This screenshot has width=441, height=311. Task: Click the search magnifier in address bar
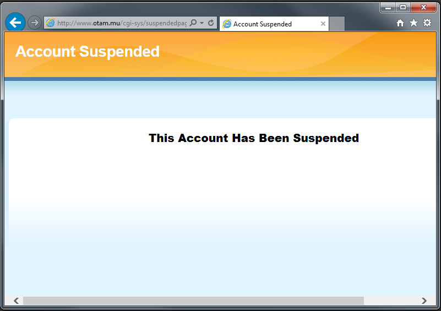pos(193,23)
